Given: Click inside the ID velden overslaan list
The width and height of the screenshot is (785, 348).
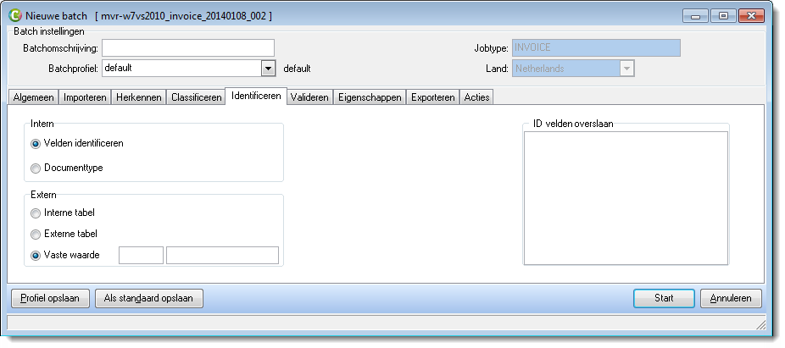Looking at the screenshot, I should tap(626, 198).
